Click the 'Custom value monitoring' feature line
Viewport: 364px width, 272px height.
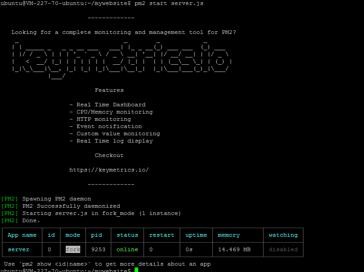[x=115, y=134]
